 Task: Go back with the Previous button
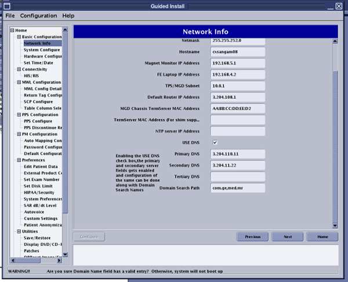(252, 237)
